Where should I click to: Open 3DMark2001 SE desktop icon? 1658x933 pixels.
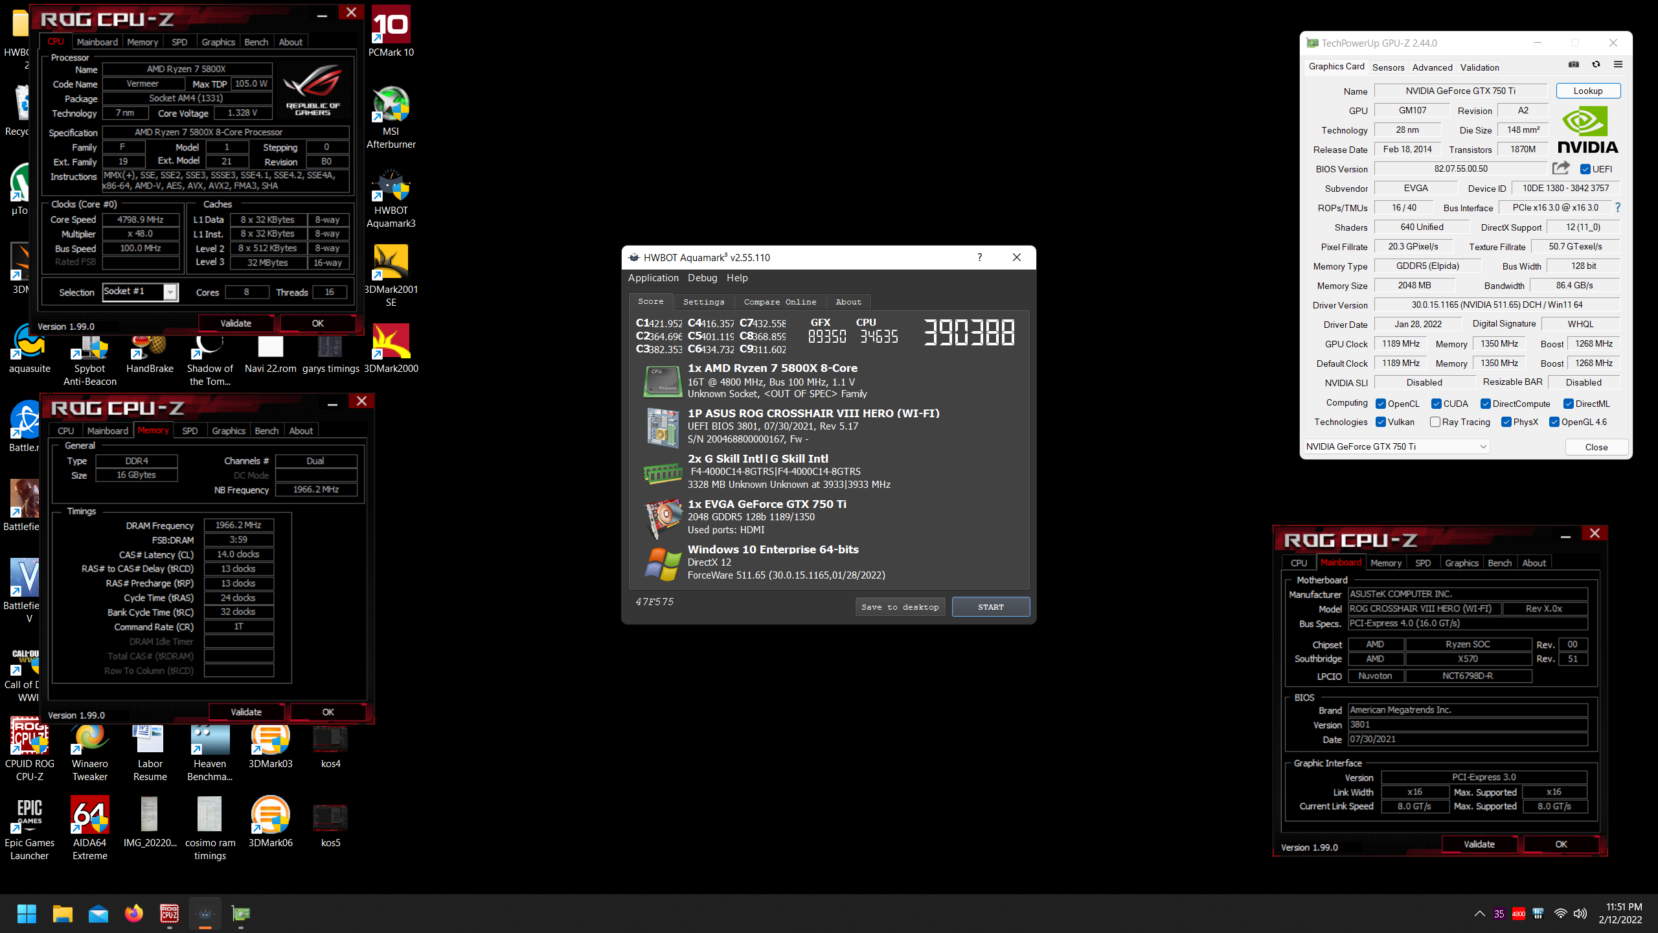pos(391,275)
